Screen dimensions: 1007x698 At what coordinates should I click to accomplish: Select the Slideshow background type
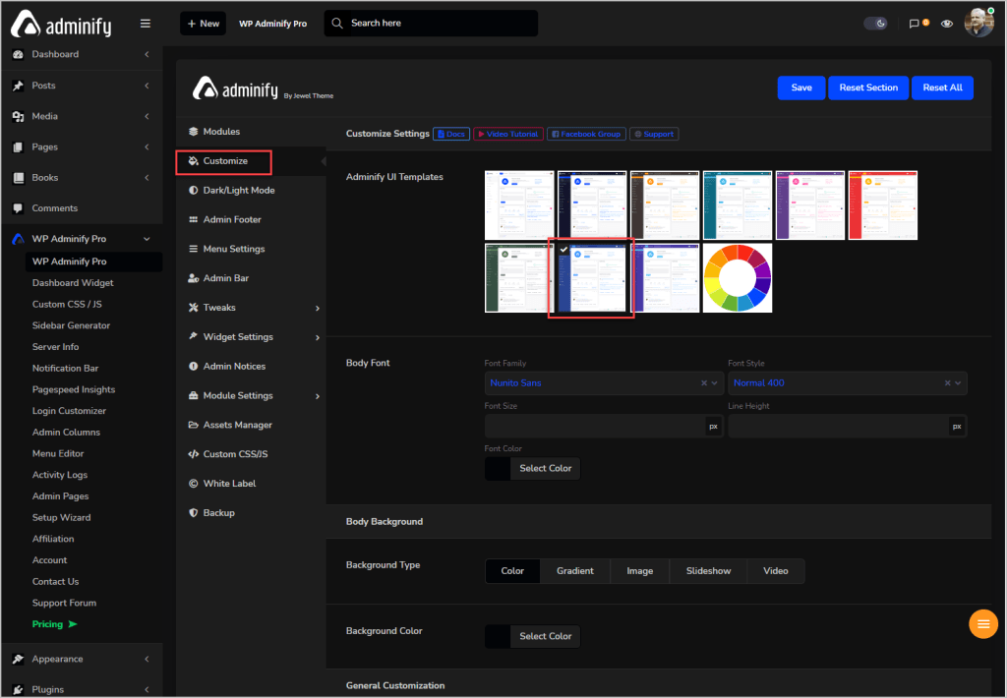click(x=708, y=571)
